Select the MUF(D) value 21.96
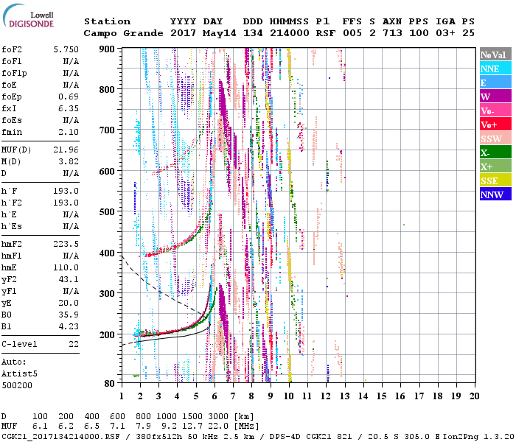The height and width of the screenshot is (442, 516). (x=66, y=150)
